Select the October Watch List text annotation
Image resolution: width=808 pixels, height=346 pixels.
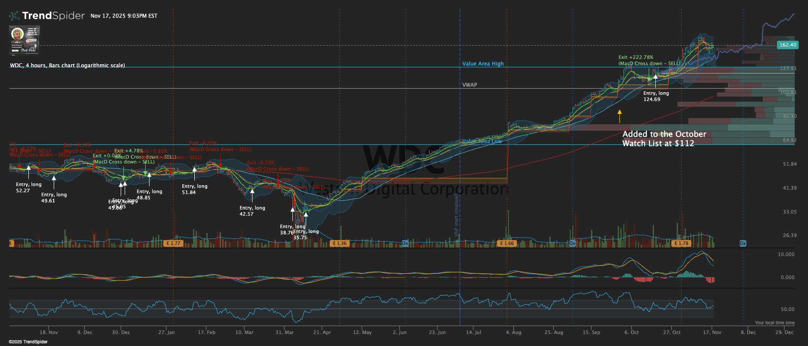coord(664,139)
